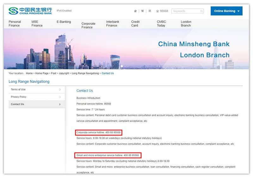The width and height of the screenshot is (253, 178).
Task: Select the banner carousel dot indicator
Action: [122, 66]
